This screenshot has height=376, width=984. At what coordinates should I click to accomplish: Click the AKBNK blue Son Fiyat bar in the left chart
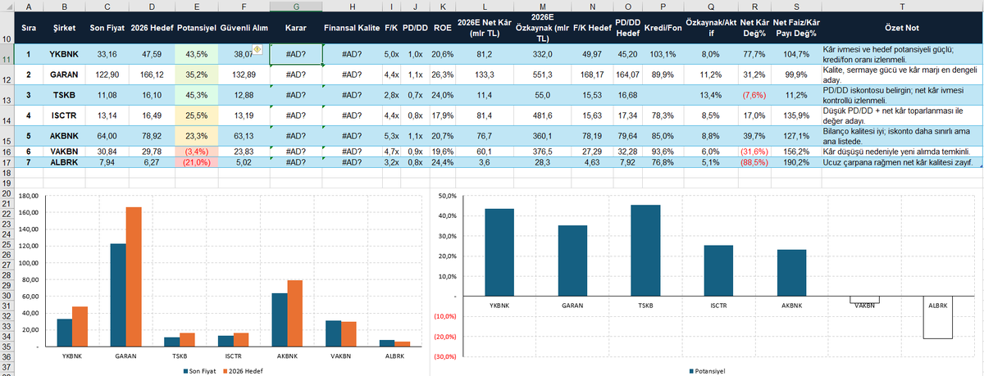280,319
